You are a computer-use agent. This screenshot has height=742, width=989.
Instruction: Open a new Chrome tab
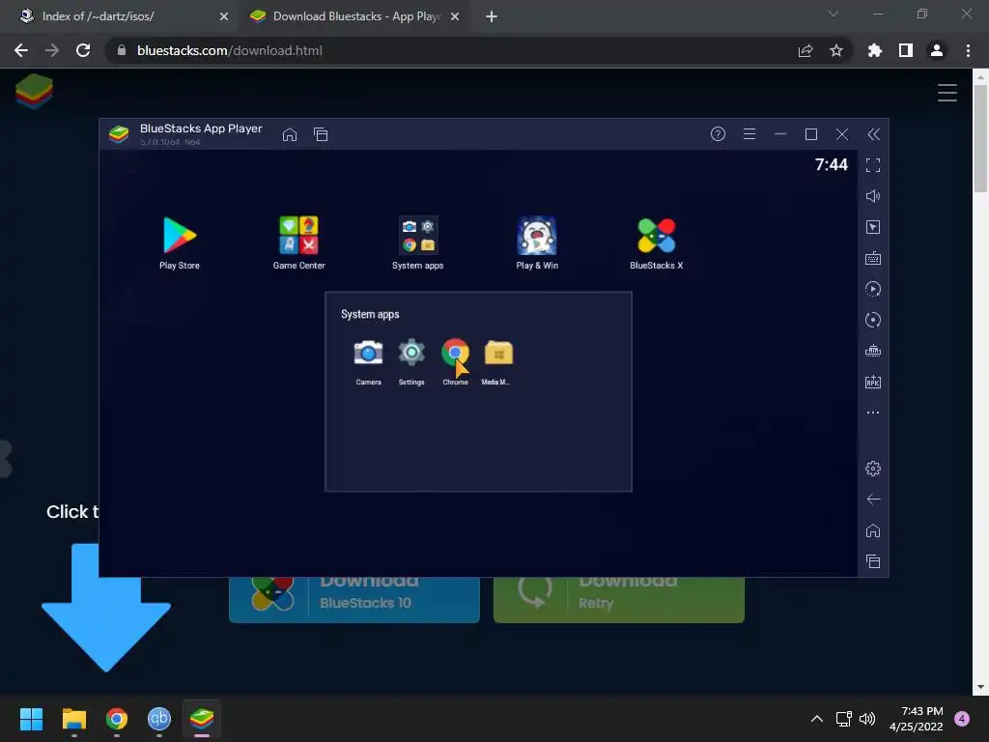pyautogui.click(x=492, y=16)
